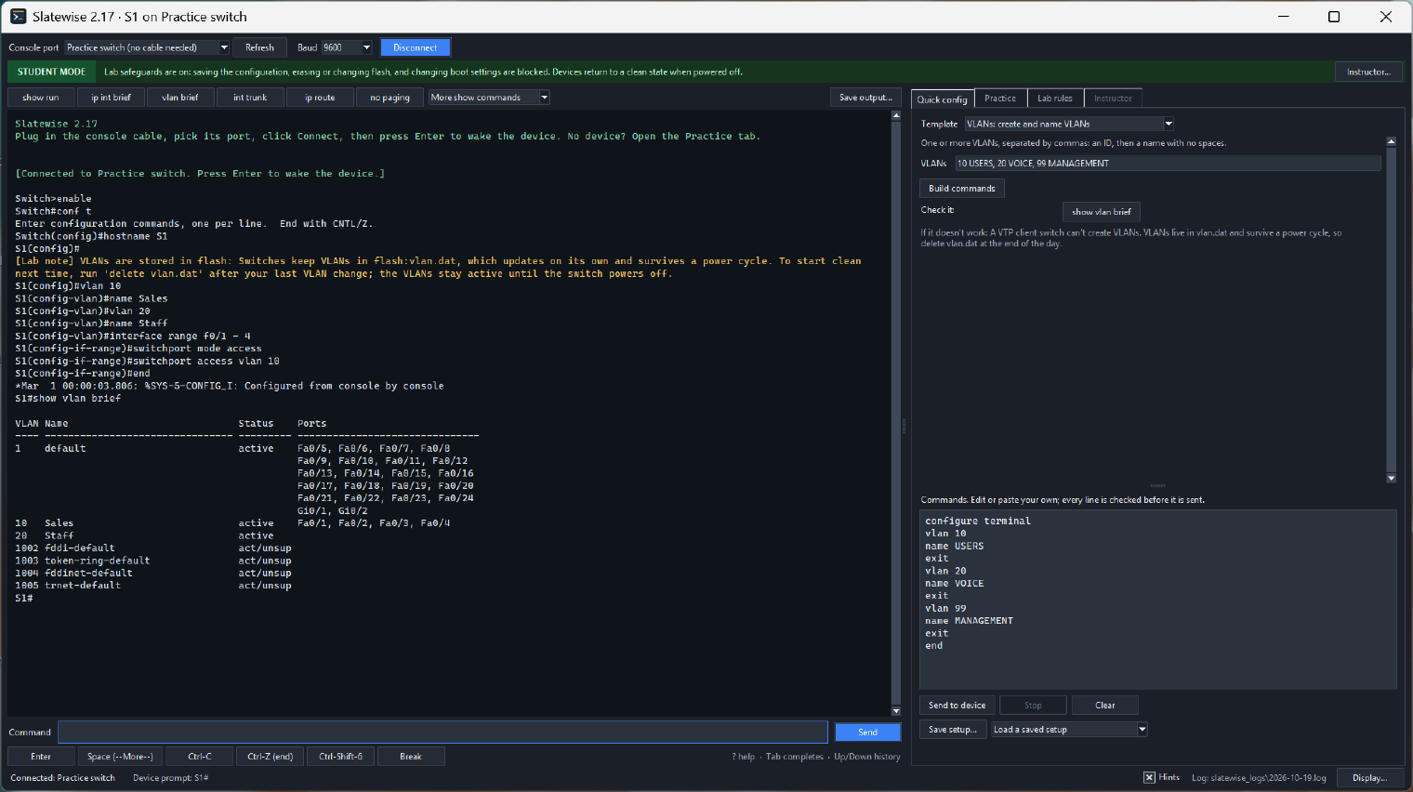Click the no paging shortcut
This screenshot has width=1413, height=792.
[x=390, y=98]
